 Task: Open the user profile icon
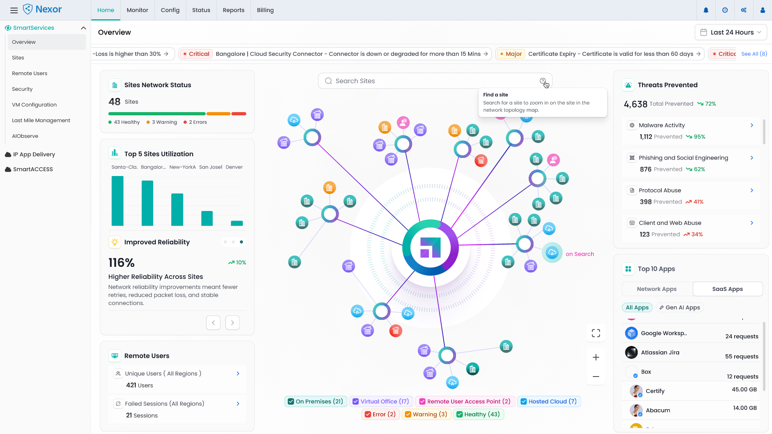[762, 10]
